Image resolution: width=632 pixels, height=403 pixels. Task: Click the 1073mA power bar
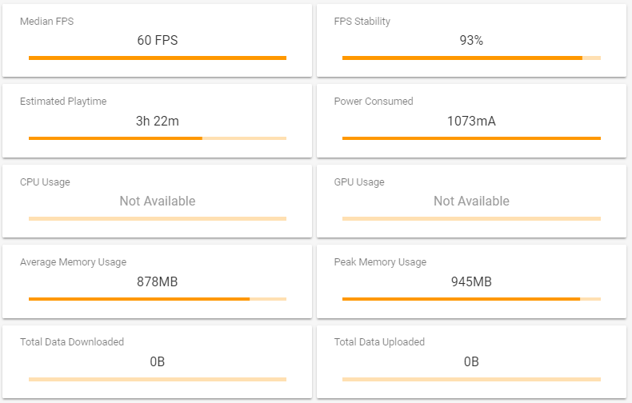coord(471,138)
